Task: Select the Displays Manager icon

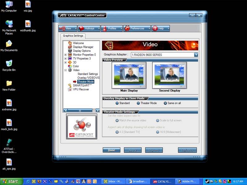Action: (x=70, y=47)
